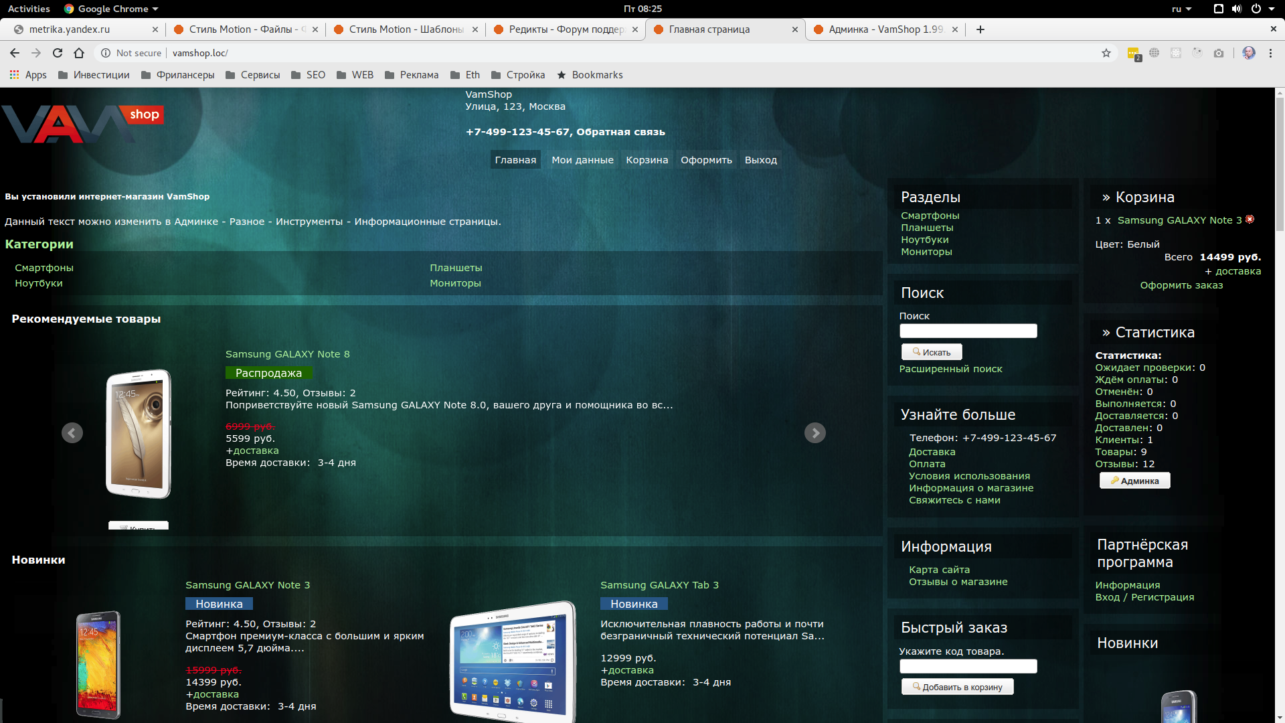Open Samsung GALAXY Tab 3 product image
The width and height of the screenshot is (1285, 723).
(x=513, y=661)
